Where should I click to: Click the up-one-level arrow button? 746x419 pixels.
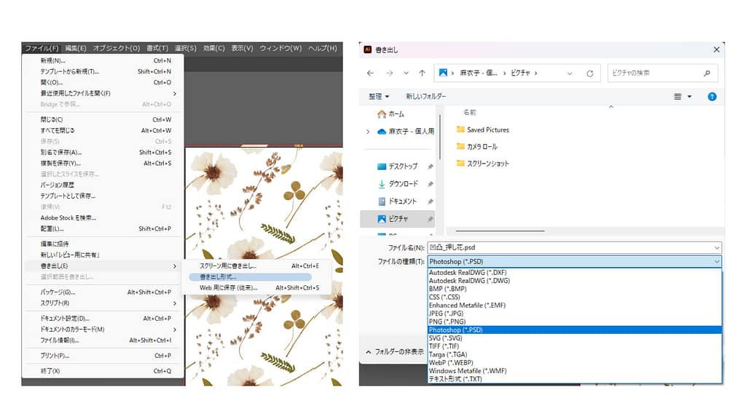tap(422, 73)
